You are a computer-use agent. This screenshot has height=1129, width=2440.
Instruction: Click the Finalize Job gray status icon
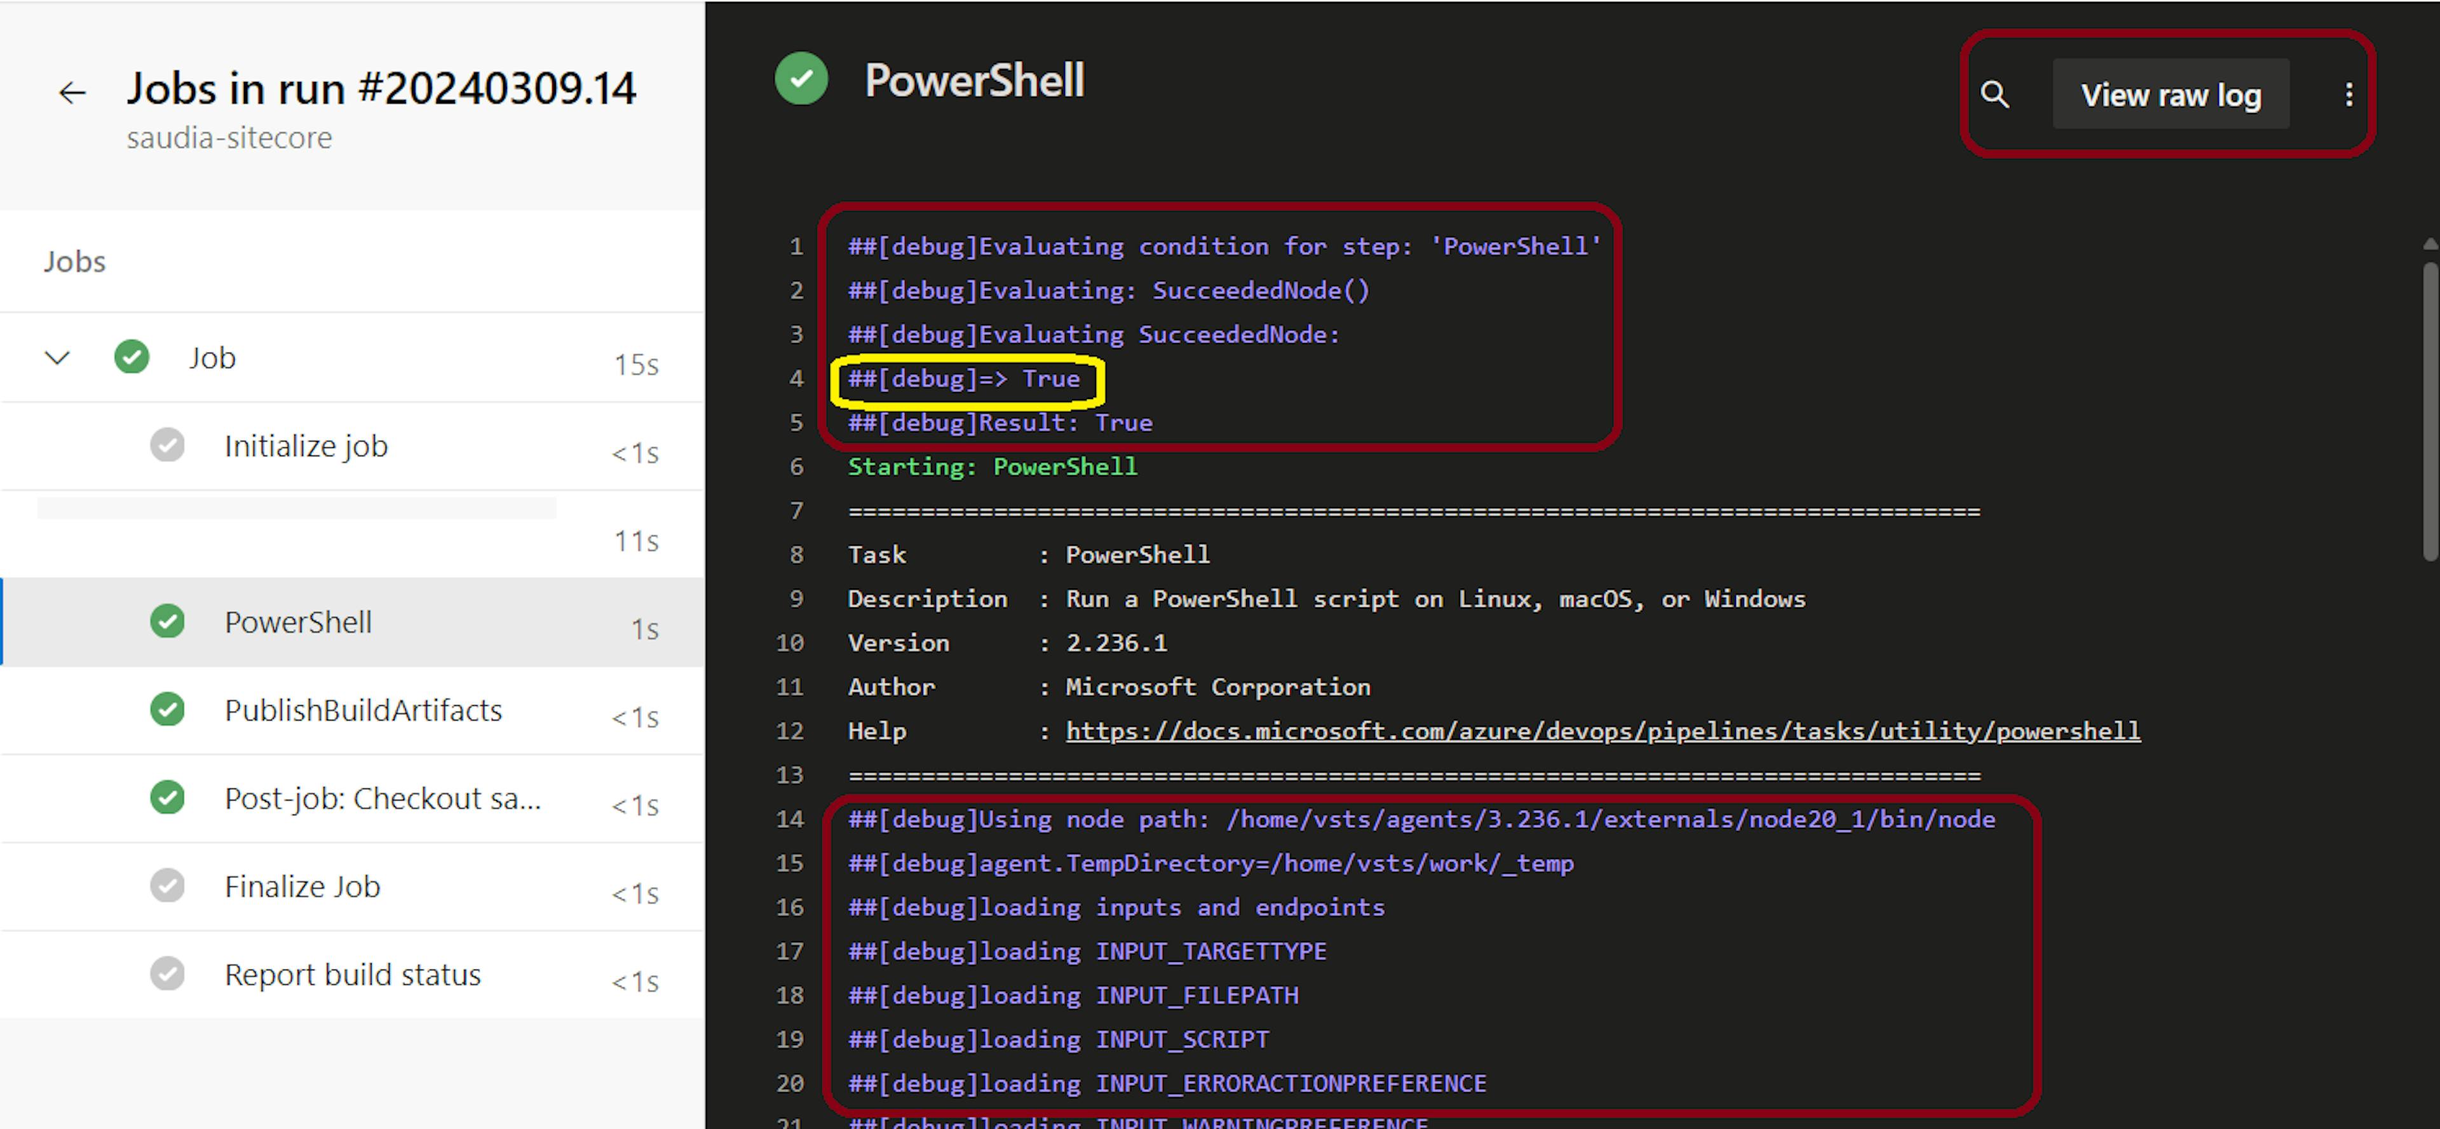pos(168,886)
